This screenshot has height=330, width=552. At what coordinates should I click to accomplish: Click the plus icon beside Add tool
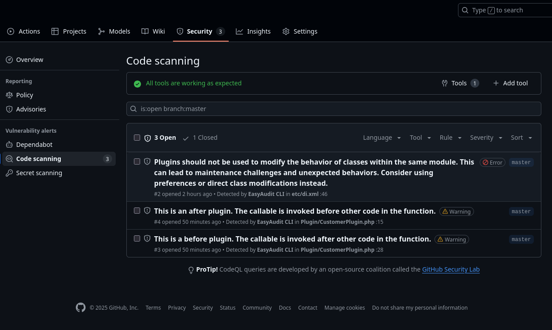[496, 83]
